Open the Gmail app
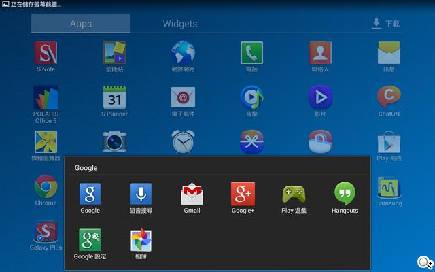The width and height of the screenshot is (435, 272). pos(192,194)
